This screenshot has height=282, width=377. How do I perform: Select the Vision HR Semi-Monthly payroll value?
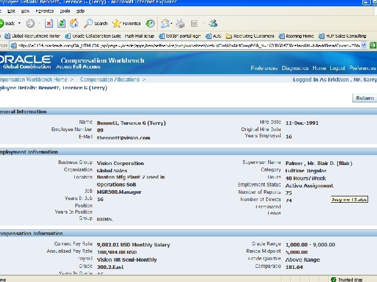pos(127,260)
